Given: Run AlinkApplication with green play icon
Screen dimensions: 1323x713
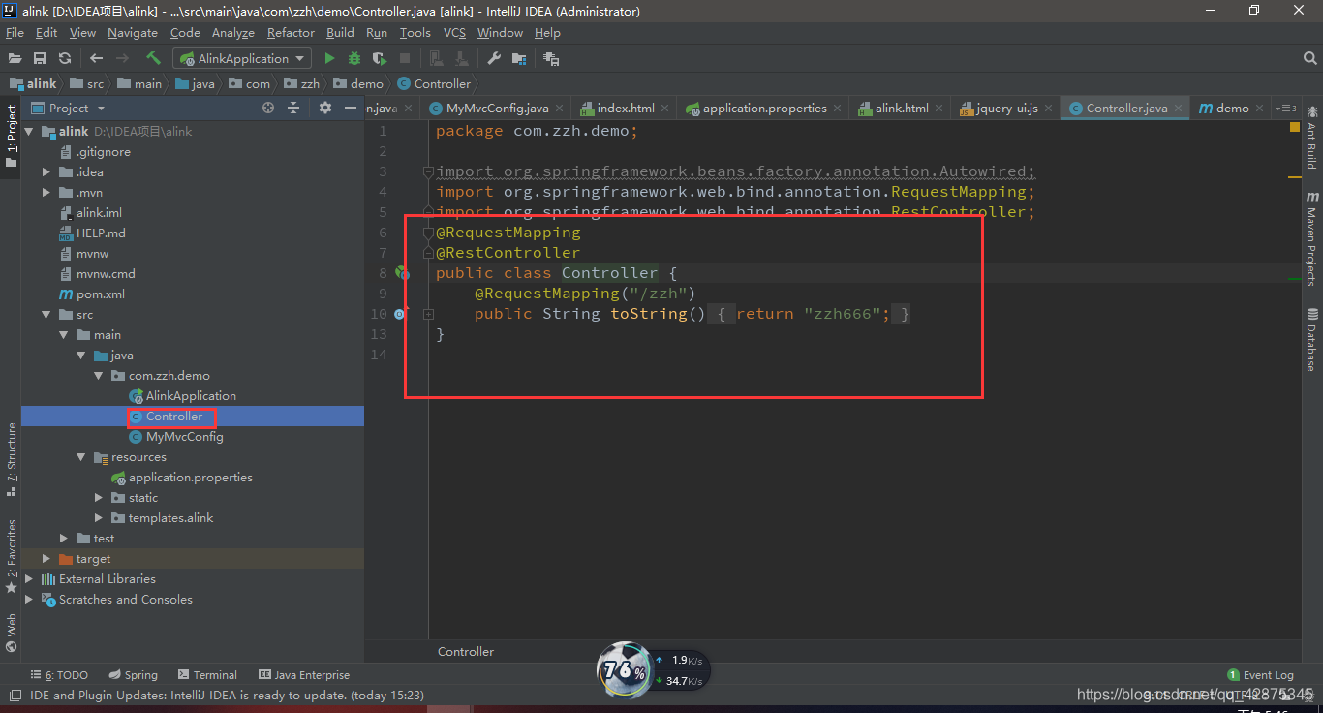Looking at the screenshot, I should point(329,58).
